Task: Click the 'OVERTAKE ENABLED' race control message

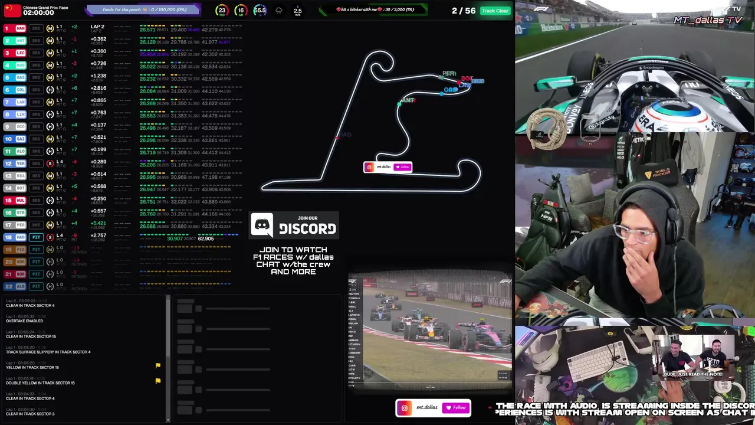Action: [x=24, y=321]
